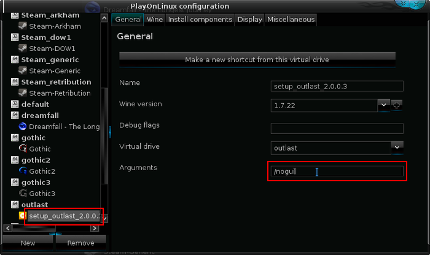Click the Debug flags input field
Image resolution: width=430 pixels, height=255 pixels.
point(337,128)
